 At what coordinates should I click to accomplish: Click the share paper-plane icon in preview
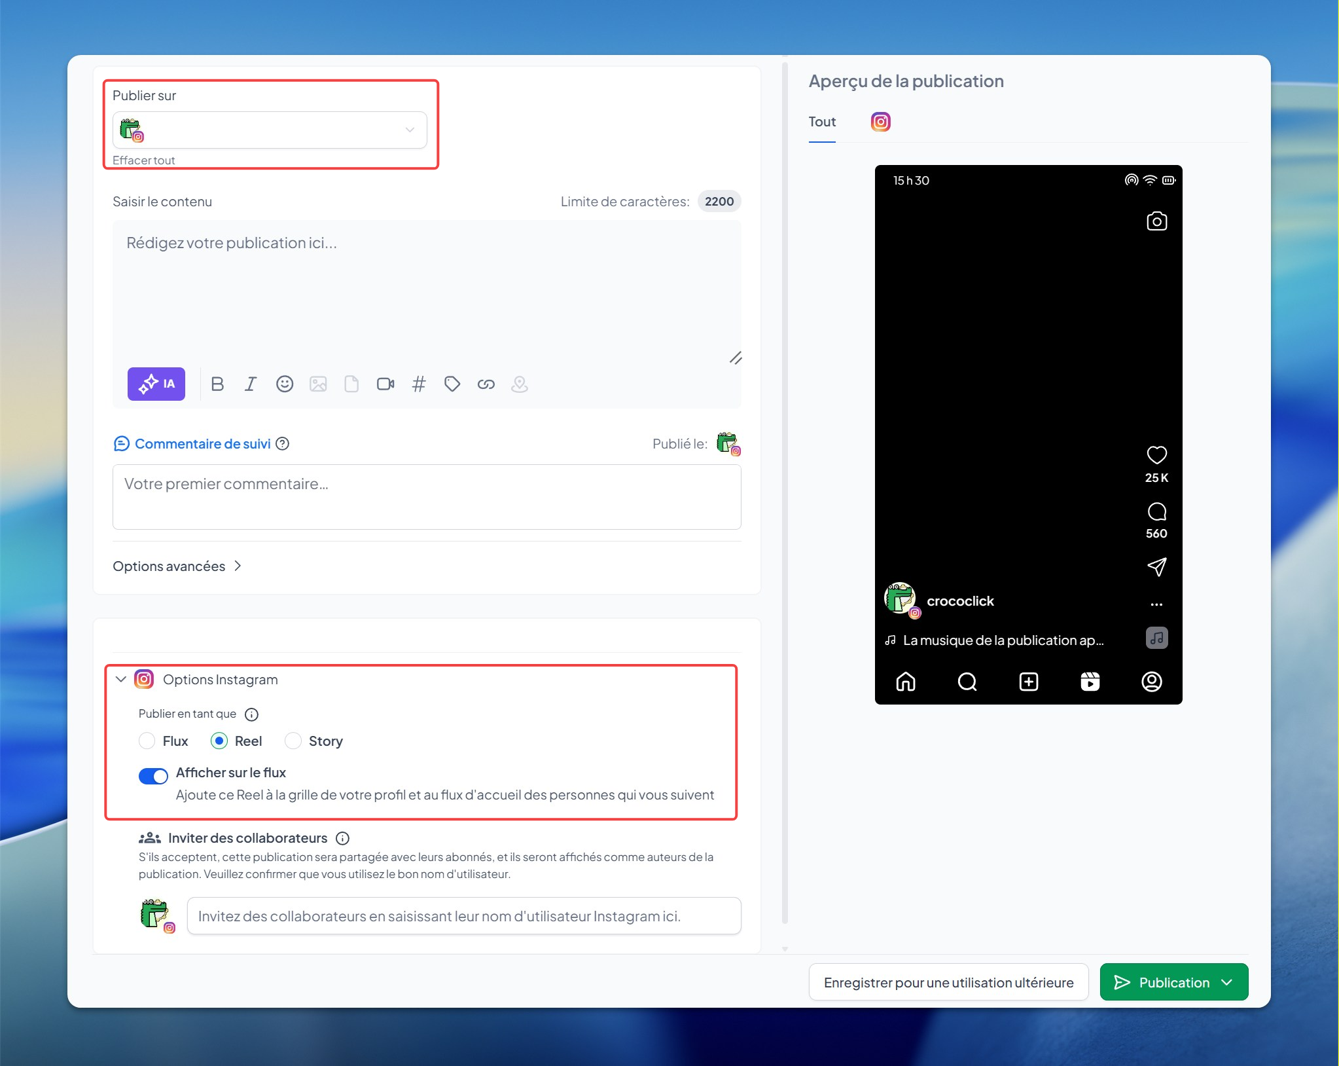point(1156,567)
